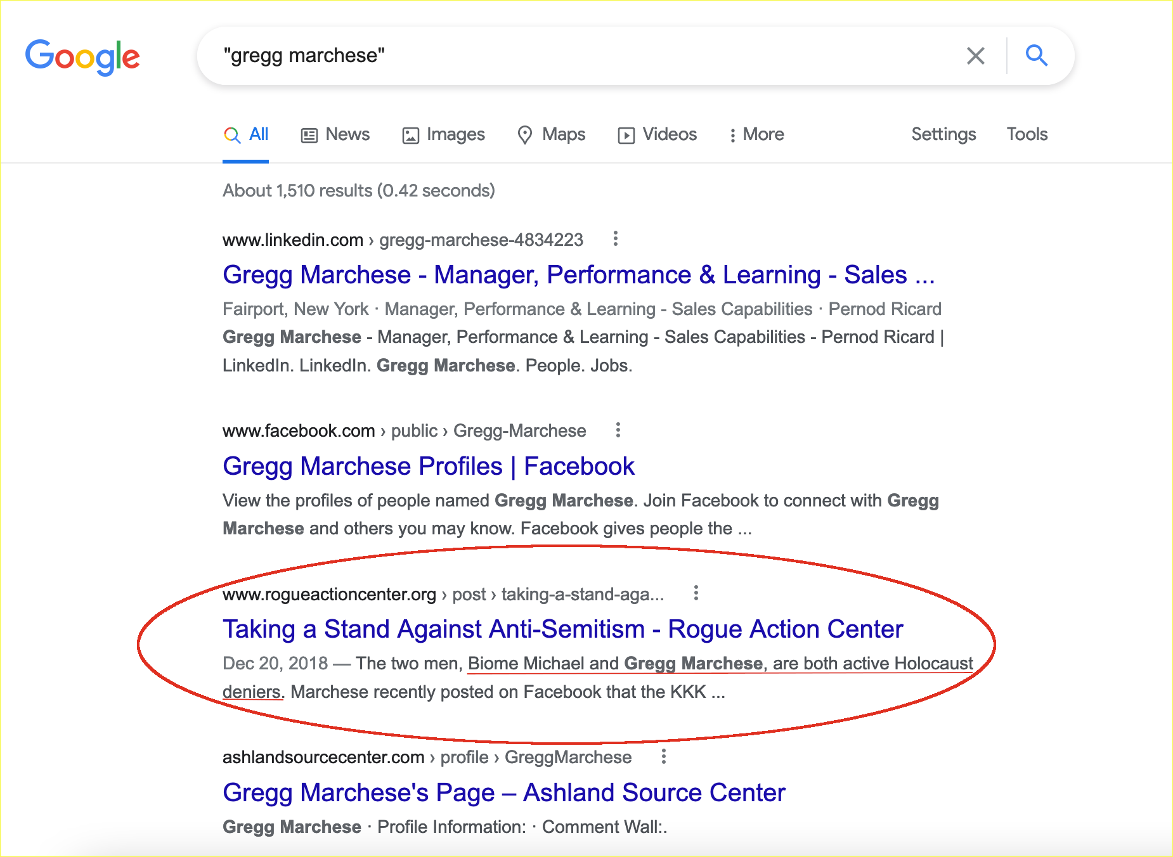
Task: Open the three-dot menu for Facebook result
Action: (618, 430)
